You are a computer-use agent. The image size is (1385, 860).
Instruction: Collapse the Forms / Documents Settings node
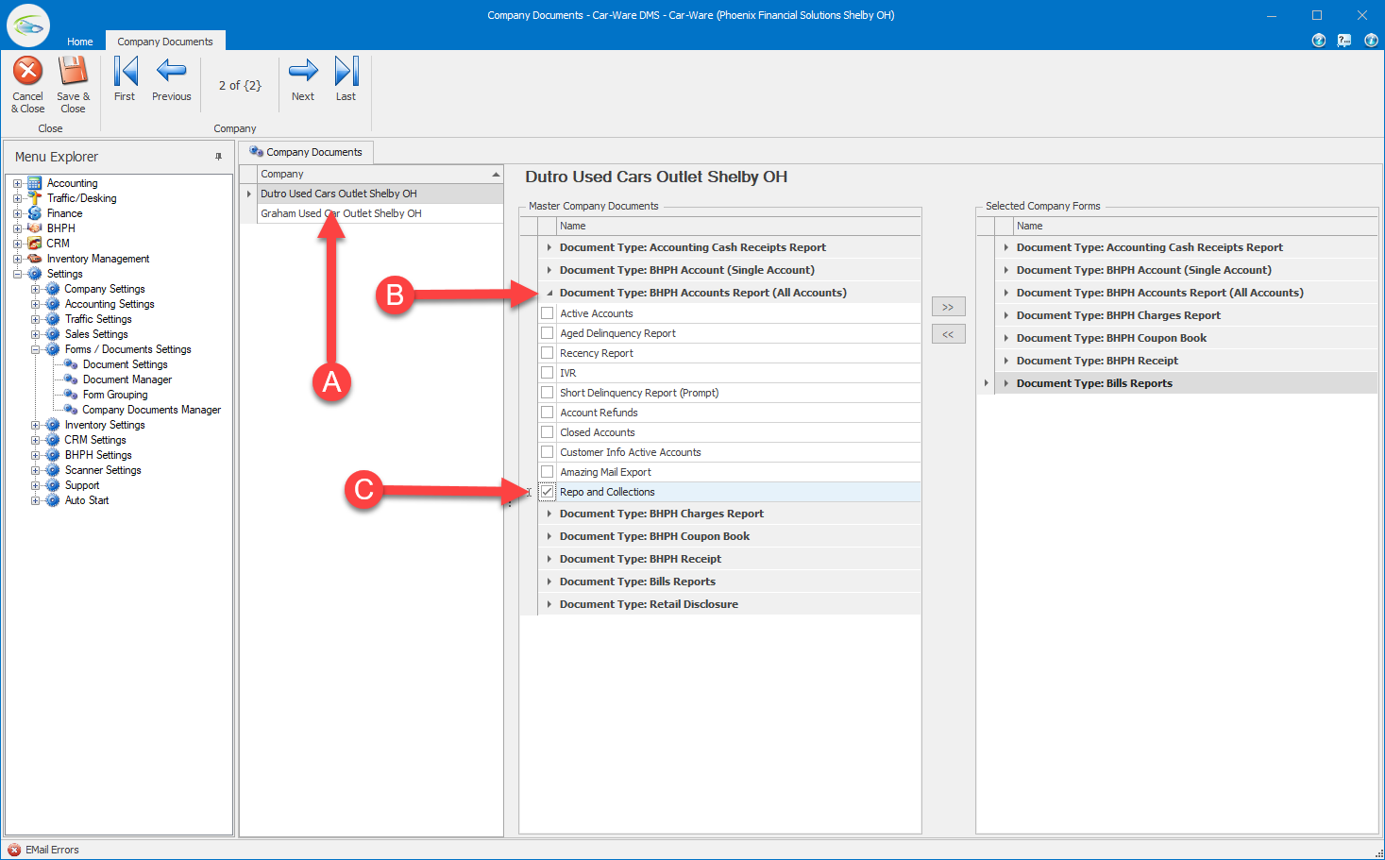tap(35, 349)
